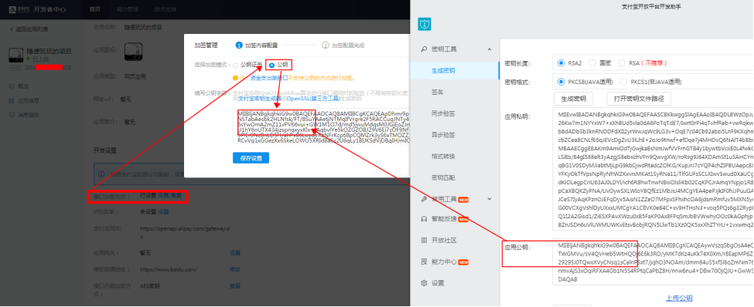This screenshot has height=307, width=754.
Task: Expand the 常用工具 section chevron
Action: click(x=489, y=198)
